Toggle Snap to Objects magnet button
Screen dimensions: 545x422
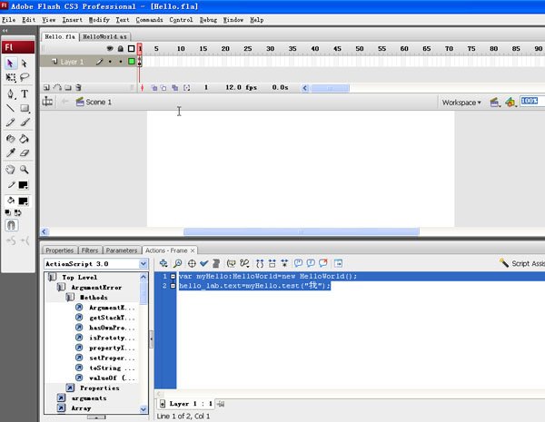pyautogui.click(x=11, y=224)
